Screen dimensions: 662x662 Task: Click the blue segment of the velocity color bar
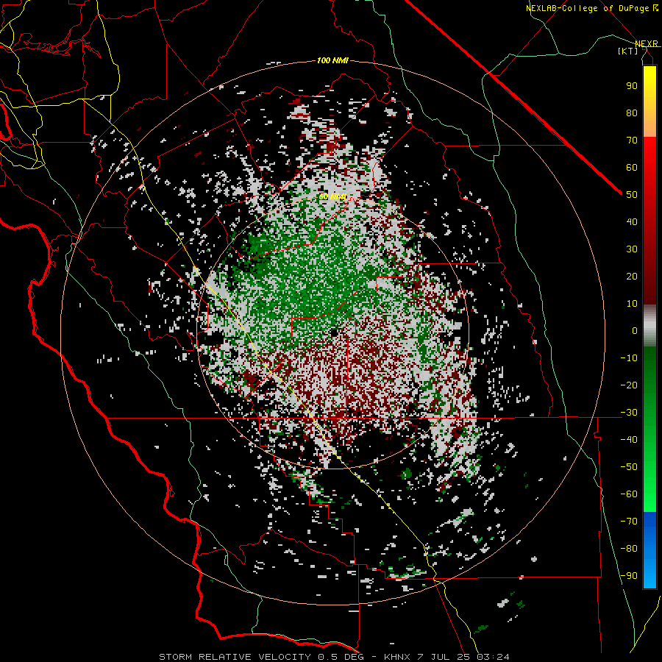tap(649, 550)
